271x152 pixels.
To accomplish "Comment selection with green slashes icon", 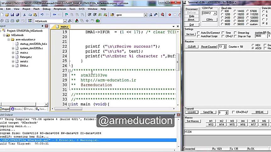I will tap(100, 15).
